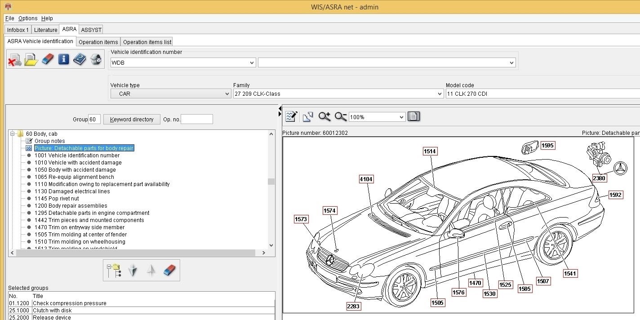This screenshot has height=320, width=640.
Task: Click the eraser icon in the top toolbar
Action: coord(48,59)
